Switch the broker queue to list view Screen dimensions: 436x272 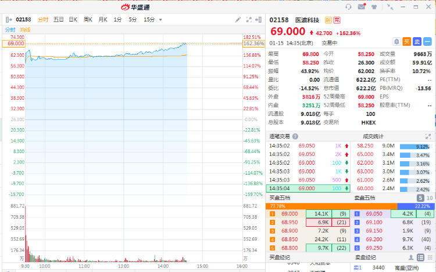tap(420, 257)
